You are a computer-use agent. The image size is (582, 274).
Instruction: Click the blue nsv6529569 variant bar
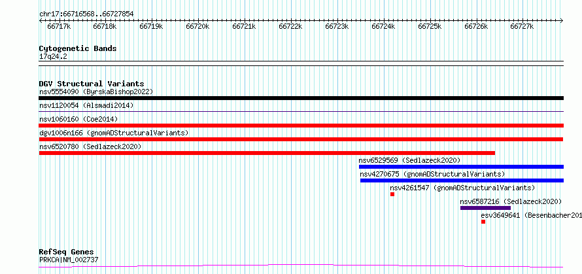coord(462,167)
